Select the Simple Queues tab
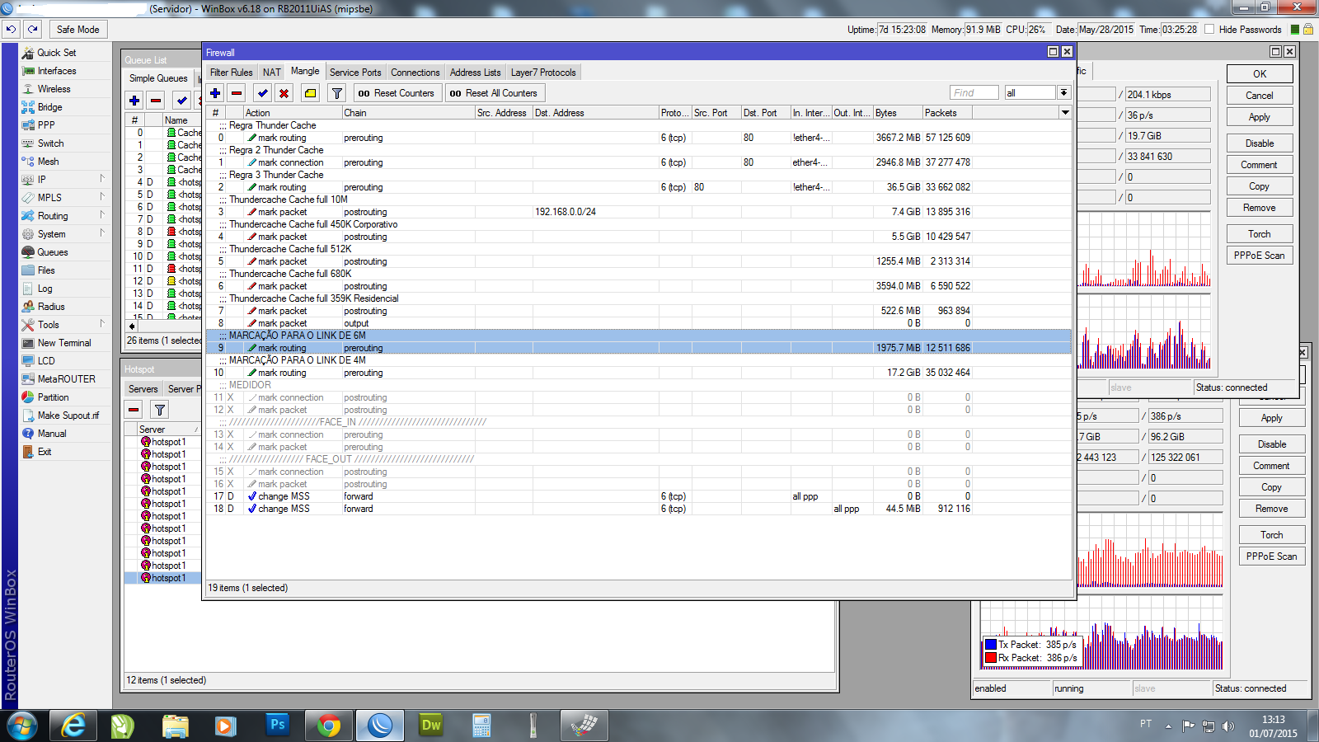The image size is (1319, 742). point(158,78)
